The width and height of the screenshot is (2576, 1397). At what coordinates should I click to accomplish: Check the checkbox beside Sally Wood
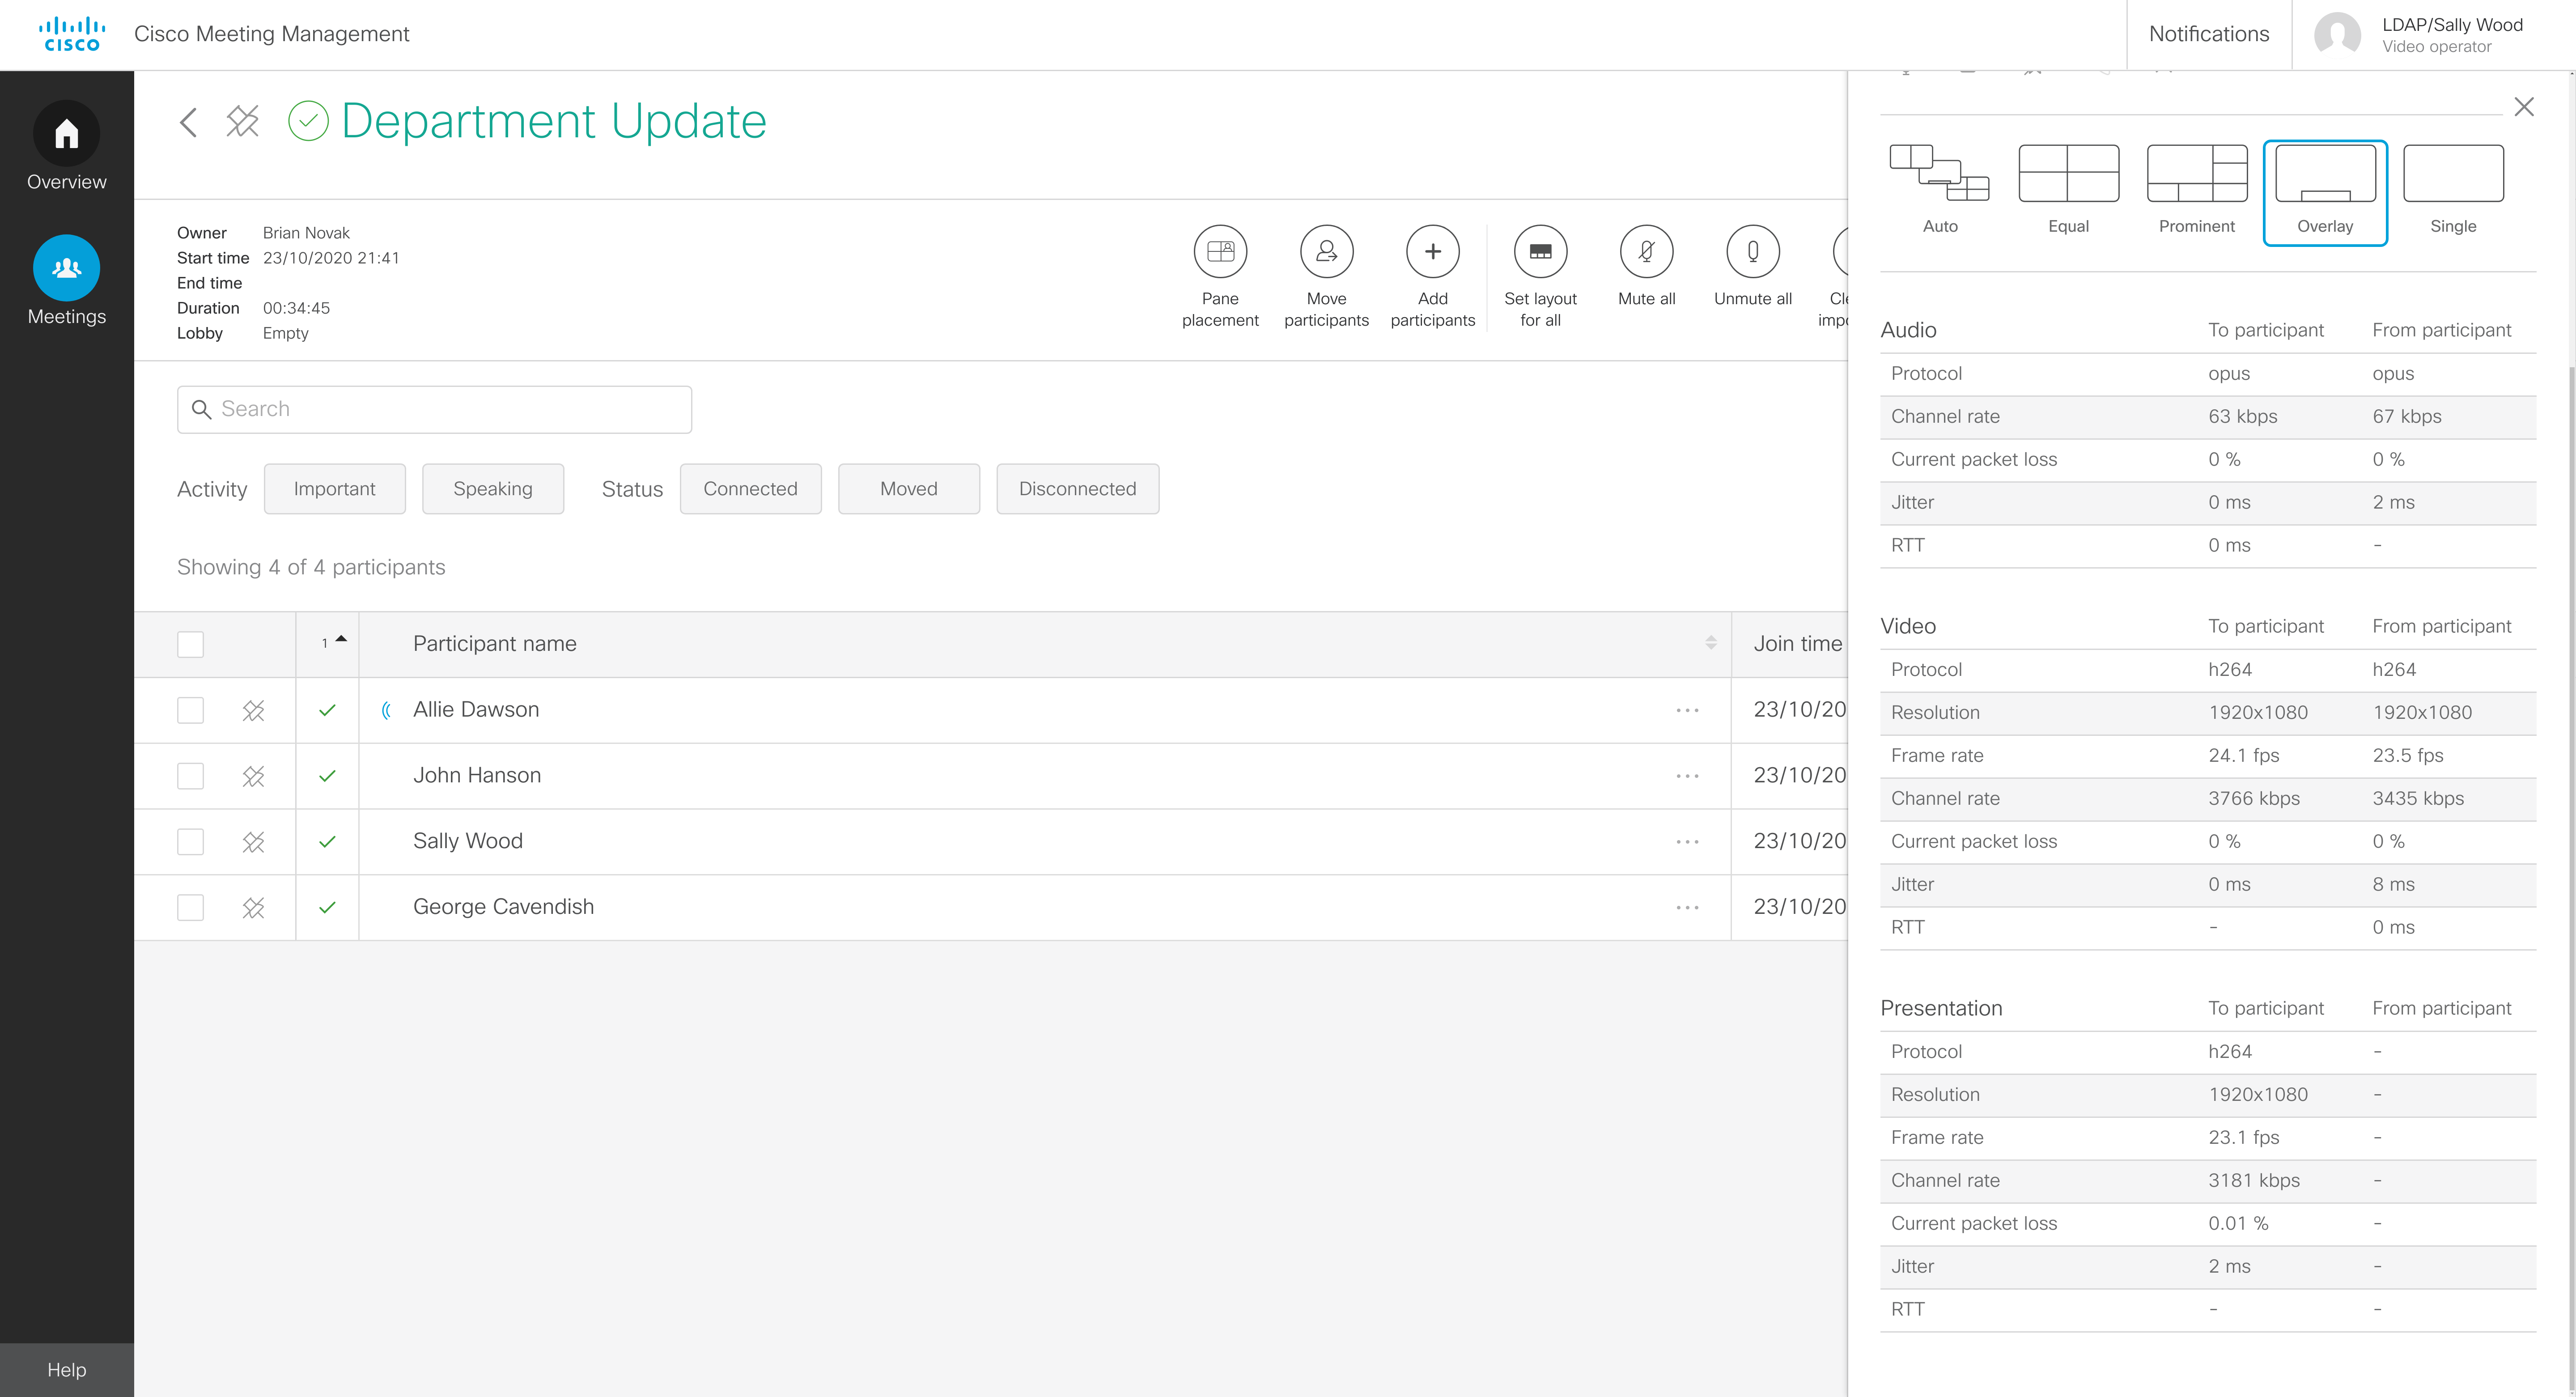[x=190, y=841]
